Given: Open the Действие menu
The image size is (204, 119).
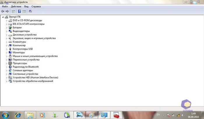Looking at the screenshot, I should pos(16,6).
